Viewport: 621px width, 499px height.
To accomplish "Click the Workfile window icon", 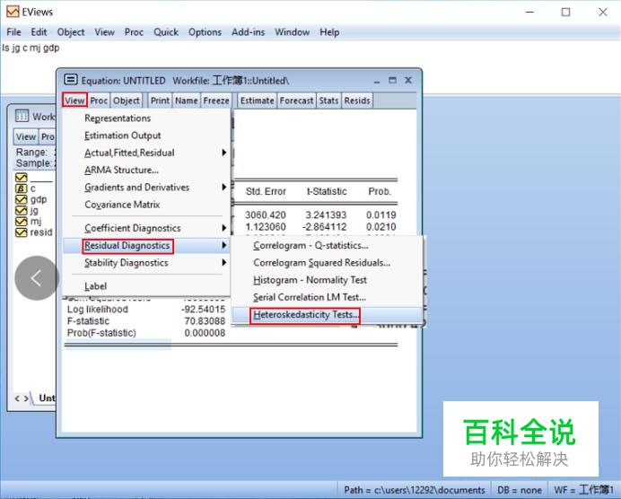I will (x=22, y=116).
